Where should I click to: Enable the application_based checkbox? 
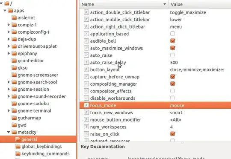tap(173, 34)
